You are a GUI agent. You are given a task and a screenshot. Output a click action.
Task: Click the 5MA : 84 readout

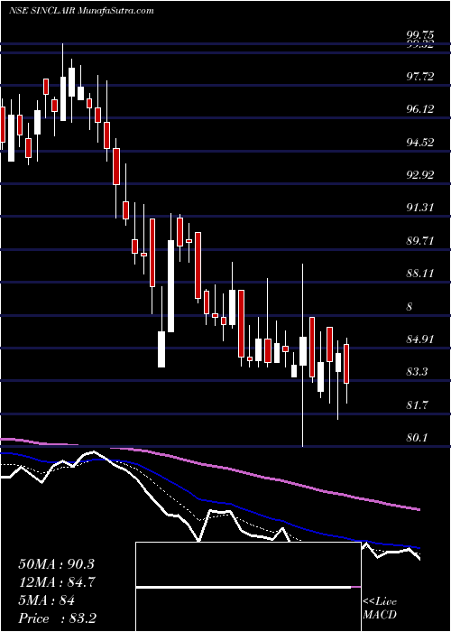tap(47, 600)
